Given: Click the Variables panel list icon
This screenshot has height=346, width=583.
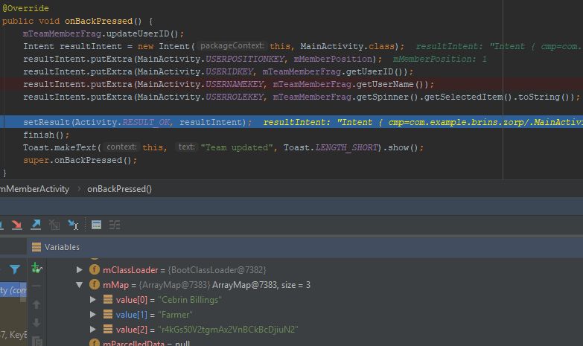Looking at the screenshot, I should pyautogui.click(x=36, y=247).
